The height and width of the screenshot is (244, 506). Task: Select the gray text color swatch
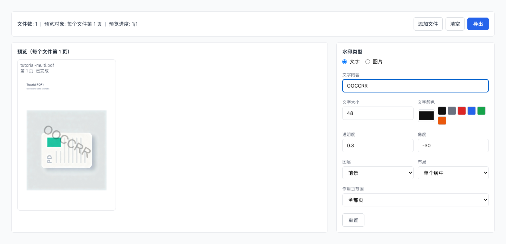[452, 110]
